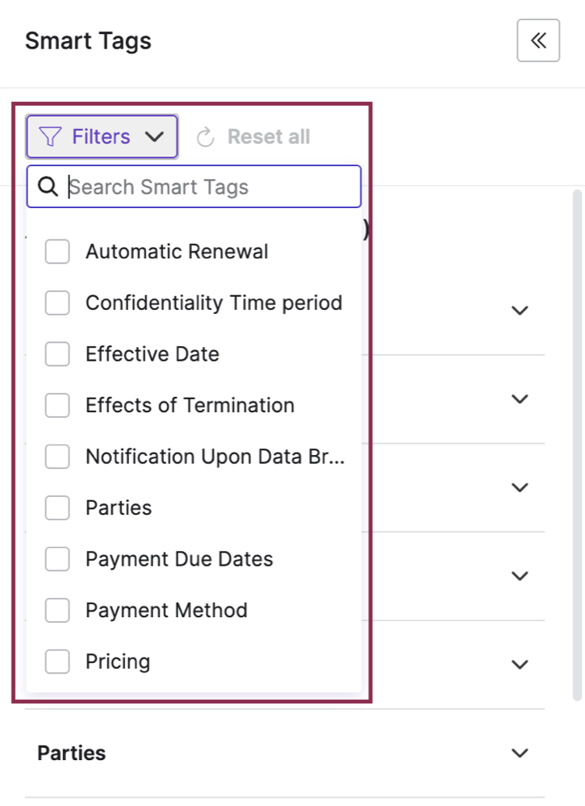Open the Filters dropdown
The width and height of the screenshot is (585, 806).
(101, 136)
